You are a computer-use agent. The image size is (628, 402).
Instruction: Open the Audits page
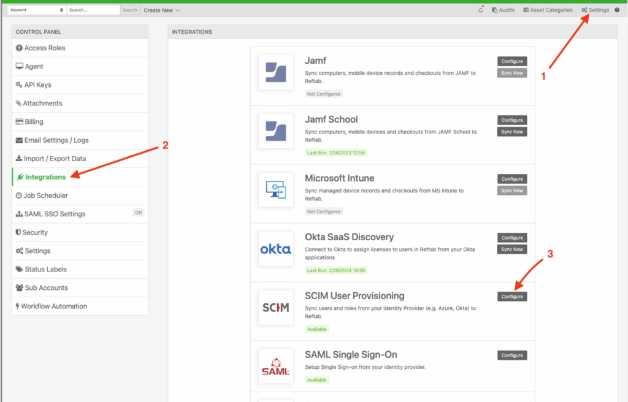pos(503,10)
